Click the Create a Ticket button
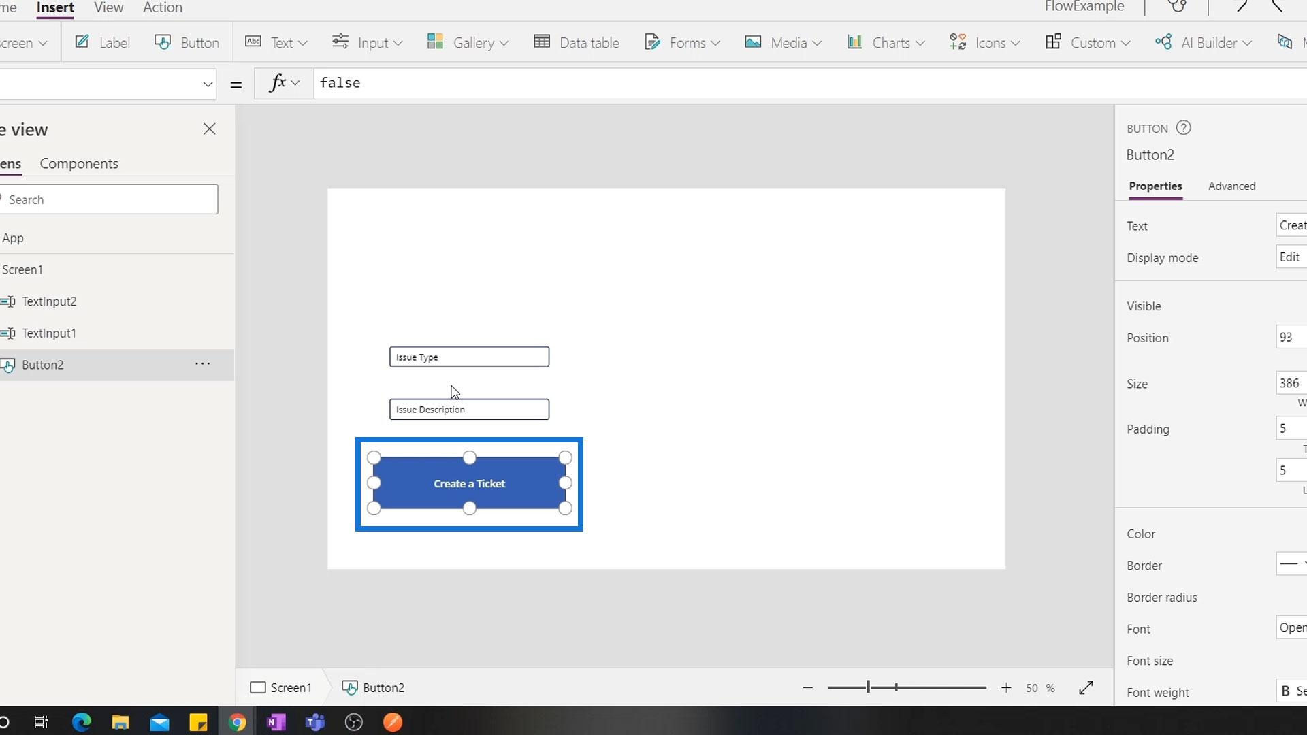The width and height of the screenshot is (1307, 735). [x=469, y=484]
